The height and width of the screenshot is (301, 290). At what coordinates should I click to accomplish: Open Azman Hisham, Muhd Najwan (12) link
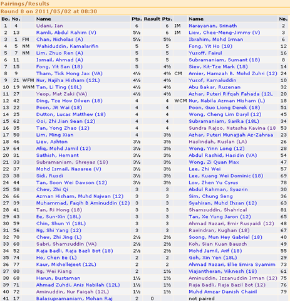pos(80,196)
